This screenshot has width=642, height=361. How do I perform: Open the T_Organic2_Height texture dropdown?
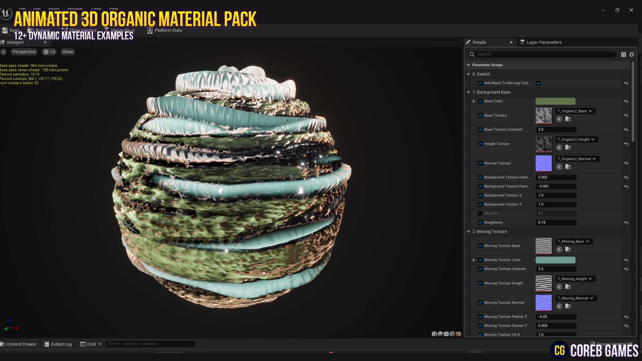click(576, 139)
